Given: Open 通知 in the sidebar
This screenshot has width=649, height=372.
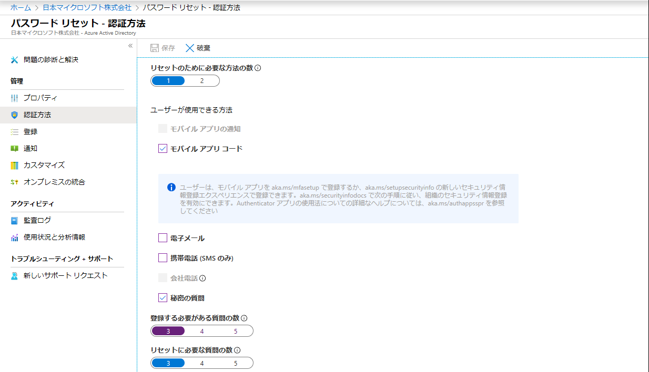Looking at the screenshot, I should 68,149.
